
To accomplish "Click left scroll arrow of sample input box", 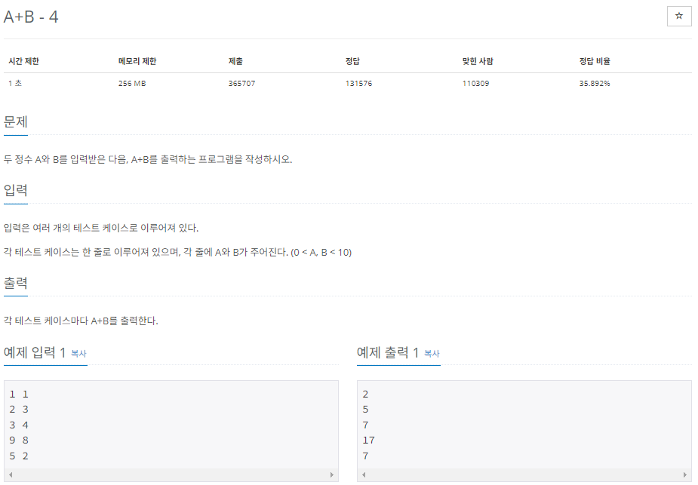I will tap(11, 474).
